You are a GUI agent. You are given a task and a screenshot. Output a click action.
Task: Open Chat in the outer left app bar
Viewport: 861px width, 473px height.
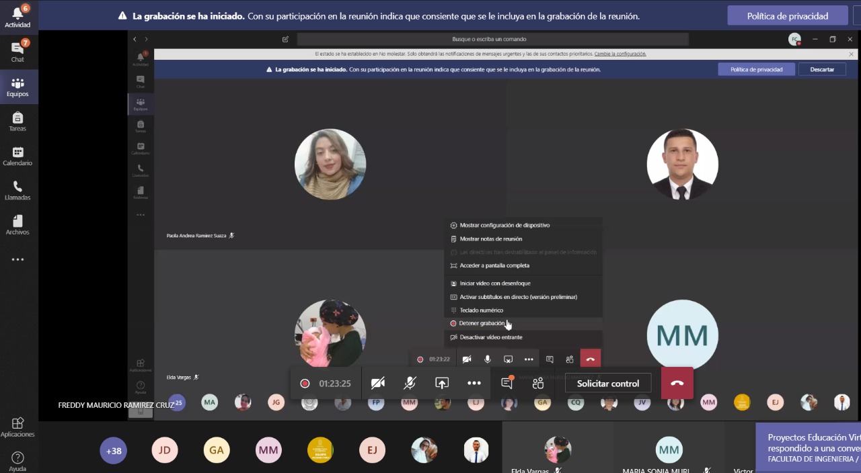17,52
